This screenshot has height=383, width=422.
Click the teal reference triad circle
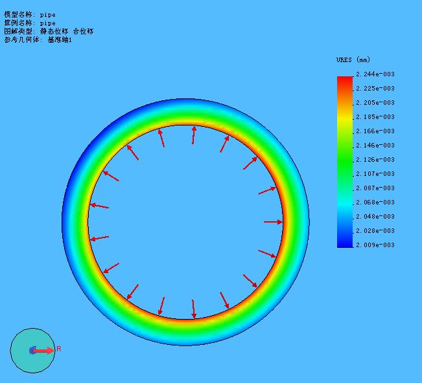point(32,351)
